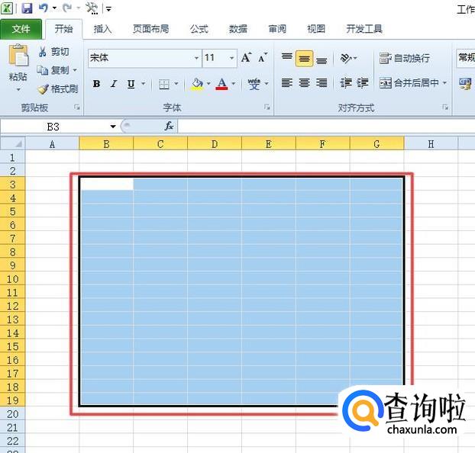Click inside the formula bar
Screen dimensions: 475x453
click(x=326, y=126)
